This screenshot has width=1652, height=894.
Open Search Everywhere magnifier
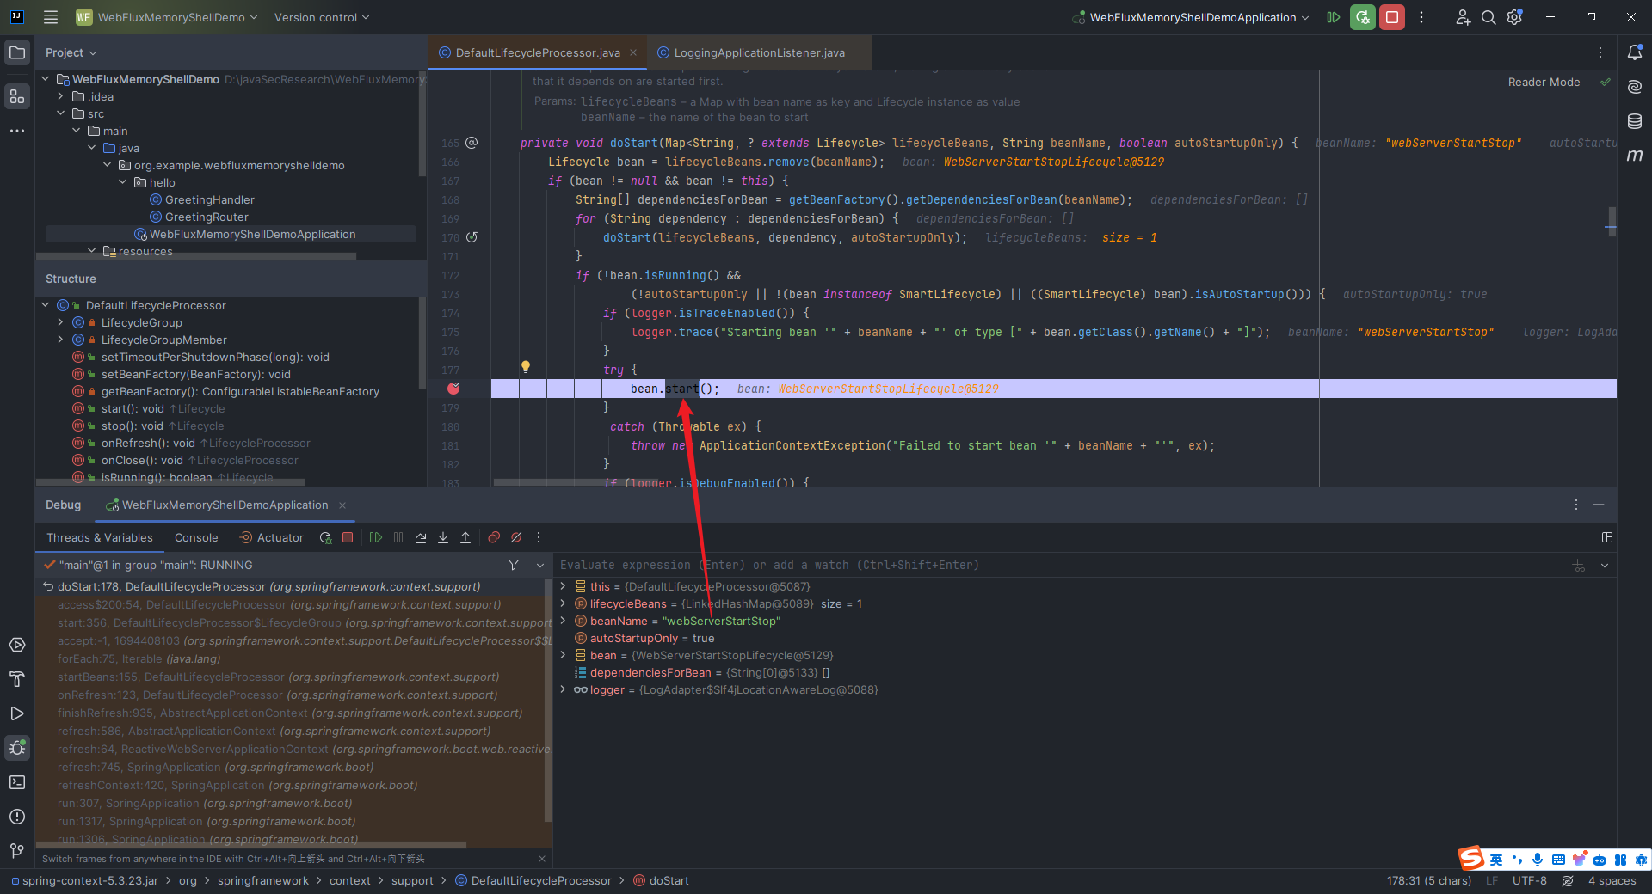pyautogui.click(x=1489, y=17)
